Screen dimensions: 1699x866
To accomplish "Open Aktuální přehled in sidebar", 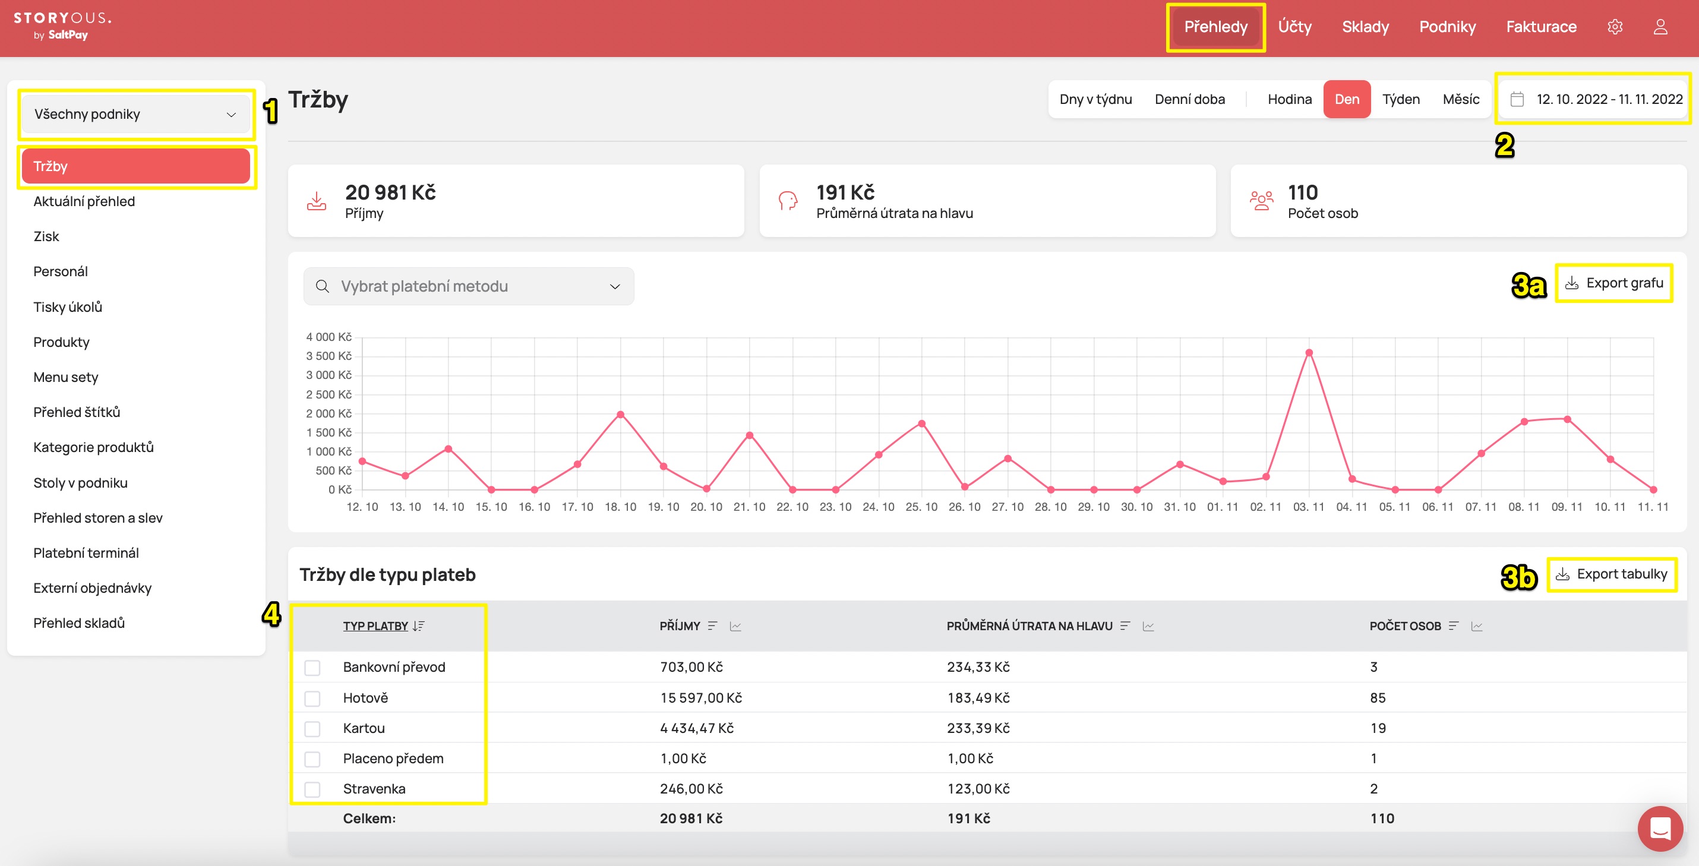I will tap(84, 201).
